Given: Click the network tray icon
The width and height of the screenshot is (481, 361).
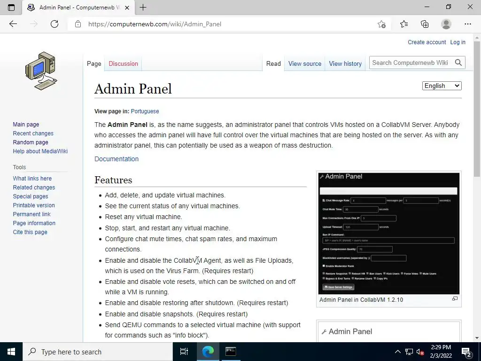Looking at the screenshot, I should pyautogui.click(x=409, y=352).
